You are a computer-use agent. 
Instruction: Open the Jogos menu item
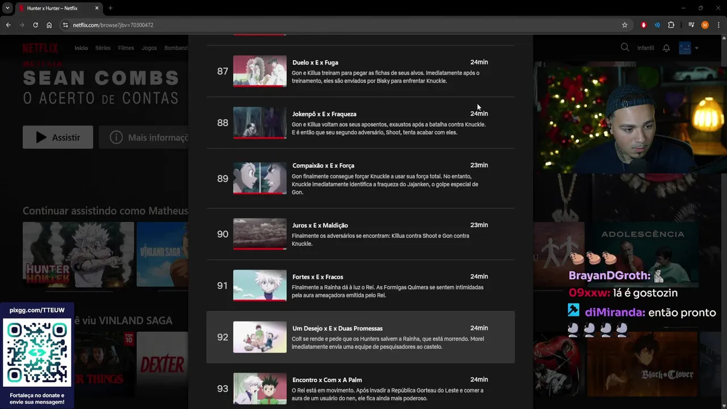point(149,48)
